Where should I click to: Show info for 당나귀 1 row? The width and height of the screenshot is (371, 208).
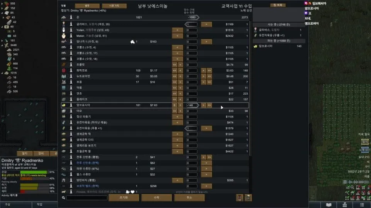[x=71, y=42]
